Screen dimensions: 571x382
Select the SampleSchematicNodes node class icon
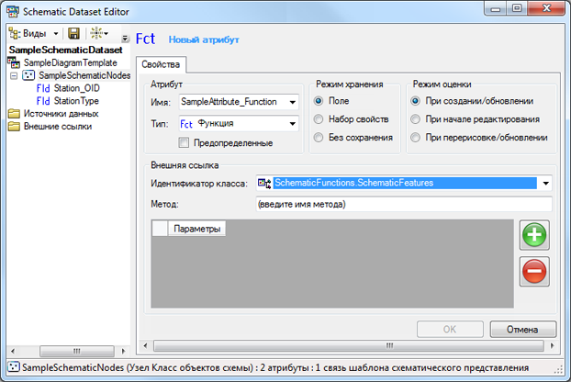pos(28,75)
